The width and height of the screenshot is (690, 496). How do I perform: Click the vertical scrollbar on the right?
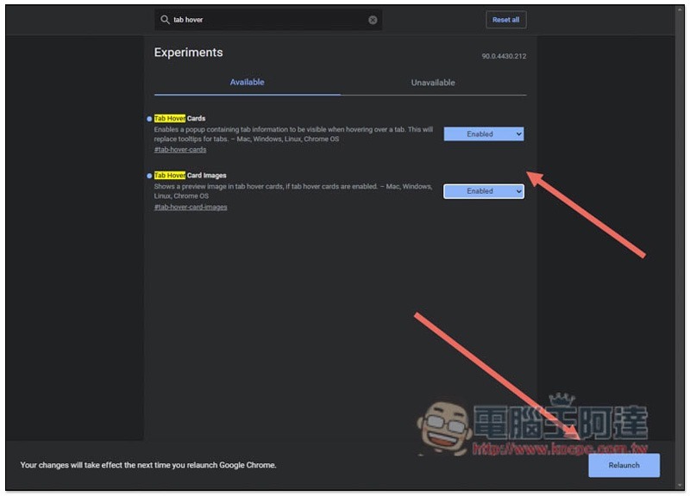(680, 246)
